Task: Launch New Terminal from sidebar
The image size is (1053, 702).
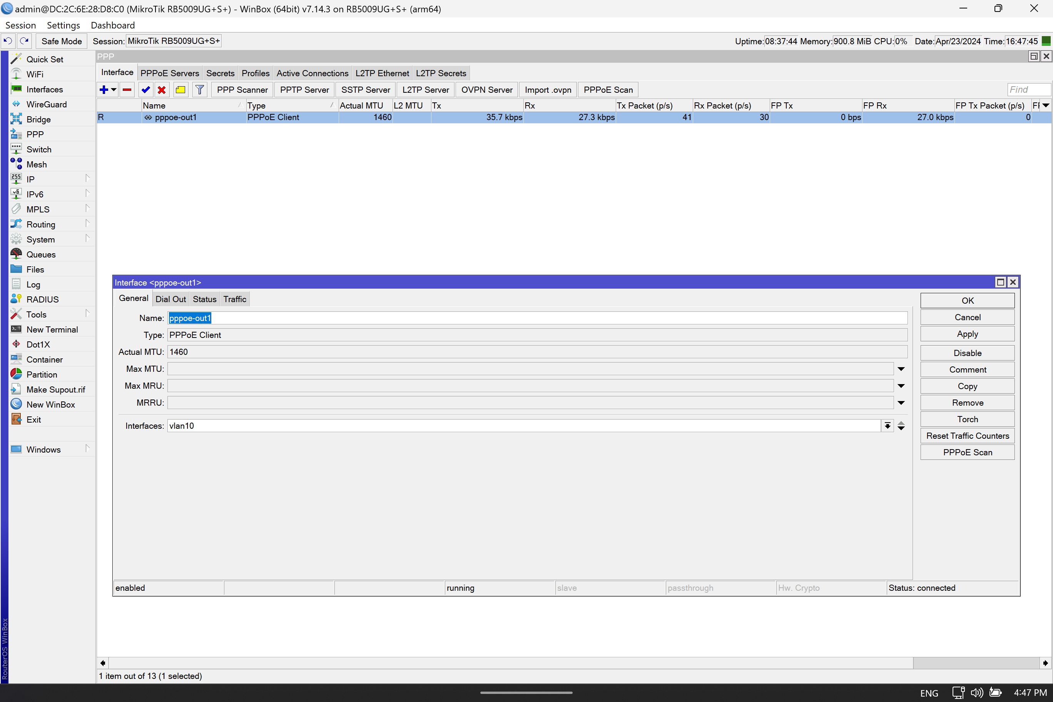Action: pyautogui.click(x=52, y=329)
